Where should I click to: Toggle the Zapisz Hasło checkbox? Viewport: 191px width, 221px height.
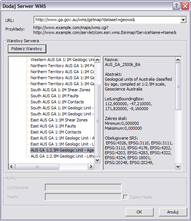(125, 197)
